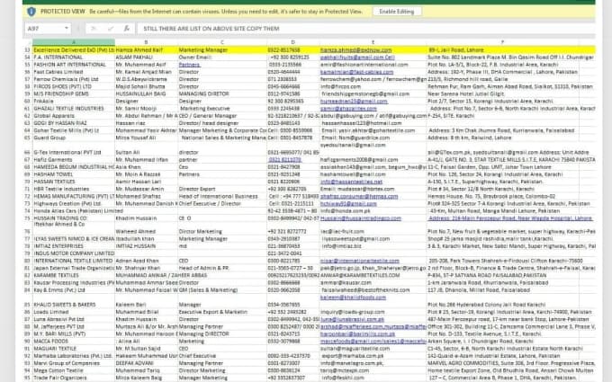Select column A header
The width and height of the screenshot is (612, 382).
click(x=74, y=42)
